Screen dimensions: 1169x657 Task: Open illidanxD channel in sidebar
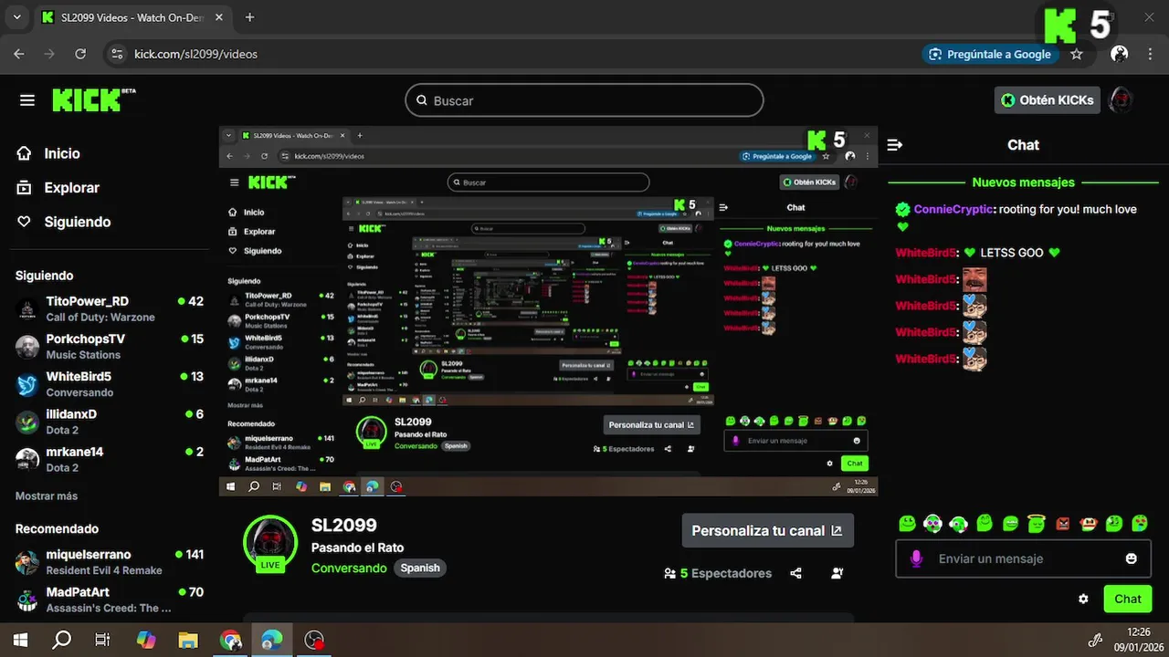(x=110, y=421)
